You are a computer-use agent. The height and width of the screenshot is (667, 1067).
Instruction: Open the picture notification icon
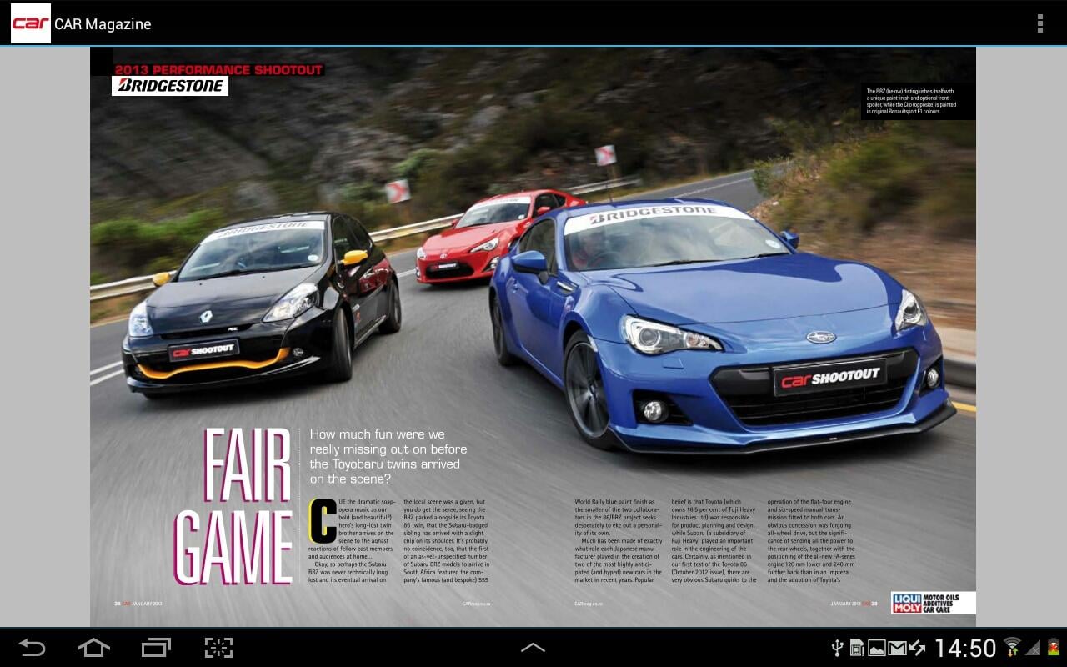point(877,648)
